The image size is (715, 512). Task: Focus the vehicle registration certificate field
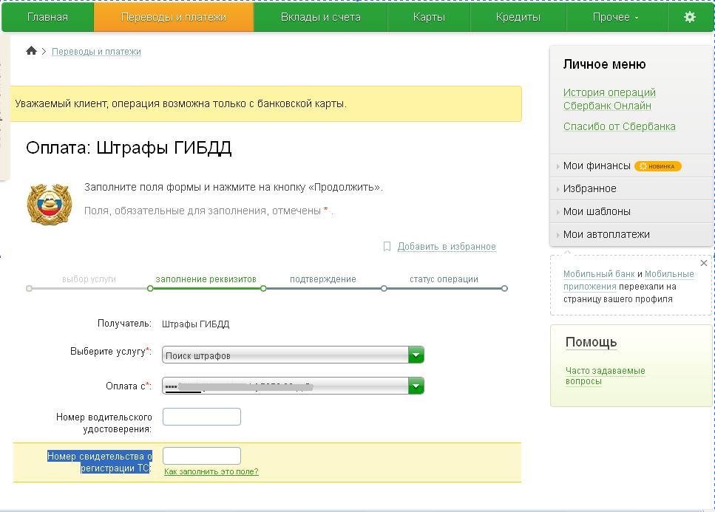pos(202,456)
